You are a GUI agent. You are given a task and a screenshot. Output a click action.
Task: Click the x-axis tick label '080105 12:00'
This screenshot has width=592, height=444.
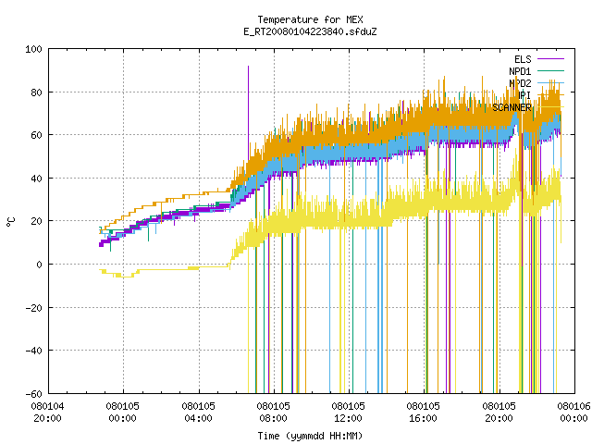[348, 413]
